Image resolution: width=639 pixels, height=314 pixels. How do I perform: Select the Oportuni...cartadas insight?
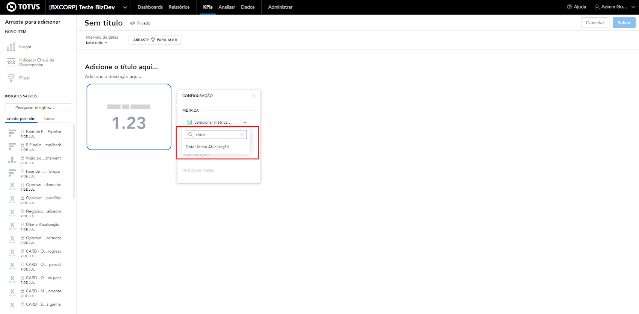(x=35, y=240)
